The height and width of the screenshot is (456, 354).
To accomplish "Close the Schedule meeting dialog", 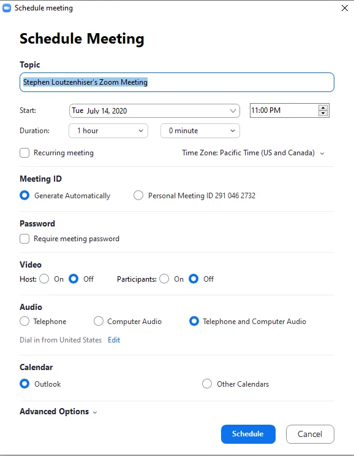I will tap(344, 8).
